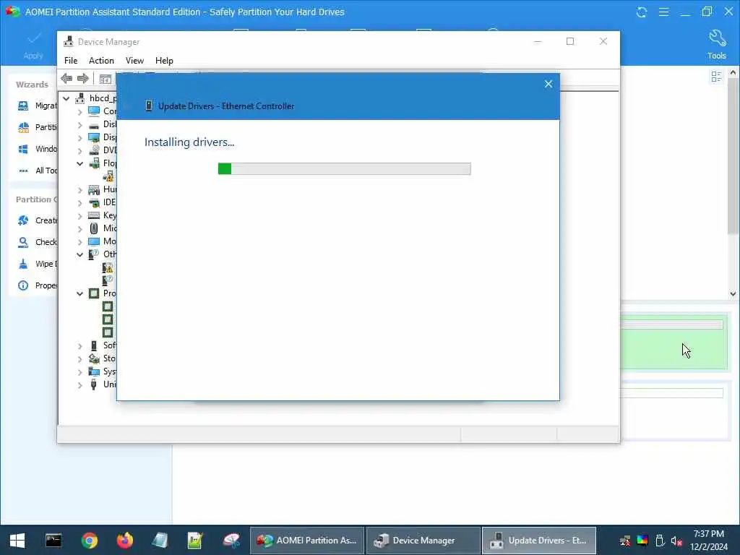Click the AOMEI scrollbar up arrow
This screenshot has height=555, width=740.
tap(733, 73)
